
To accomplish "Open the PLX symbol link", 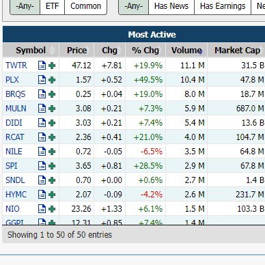I will coord(12,80).
